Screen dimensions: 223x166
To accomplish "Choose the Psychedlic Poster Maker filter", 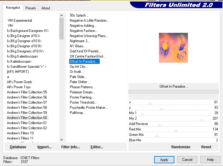I will tap(89, 108).
